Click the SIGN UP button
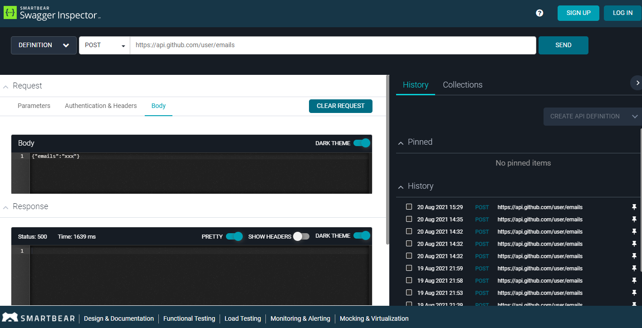This screenshot has height=328, width=642. (578, 13)
